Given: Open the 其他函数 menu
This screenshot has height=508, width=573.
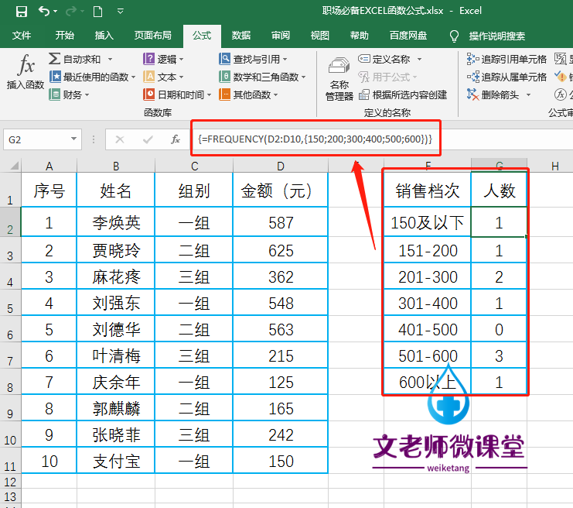Looking at the screenshot, I should [248, 94].
